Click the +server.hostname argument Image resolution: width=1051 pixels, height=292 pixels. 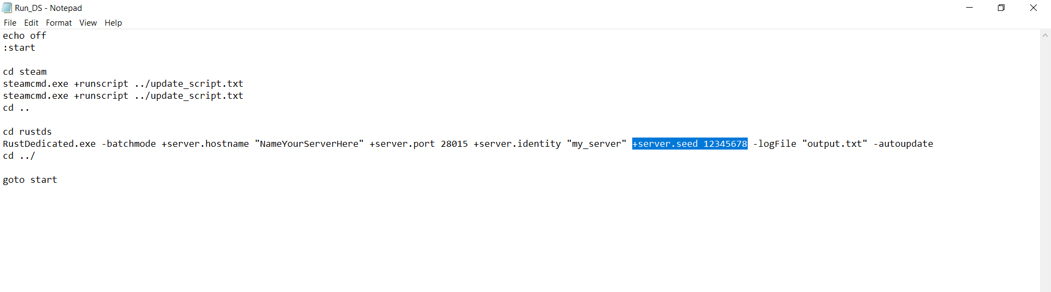205,144
